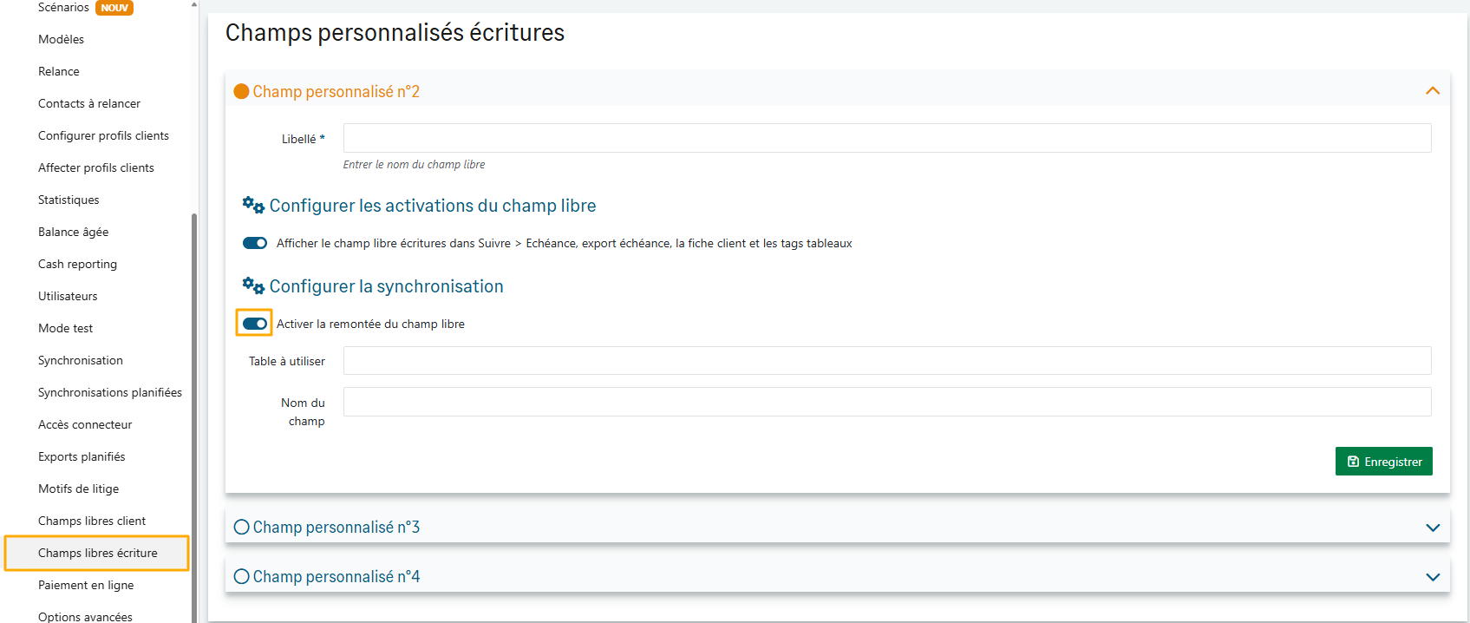This screenshot has height=623, width=1470.
Task: Focus the Libellé text field
Action: [x=886, y=138]
